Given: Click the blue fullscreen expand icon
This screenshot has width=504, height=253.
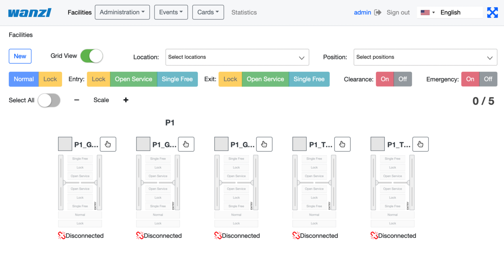Looking at the screenshot, I should tap(492, 12).
